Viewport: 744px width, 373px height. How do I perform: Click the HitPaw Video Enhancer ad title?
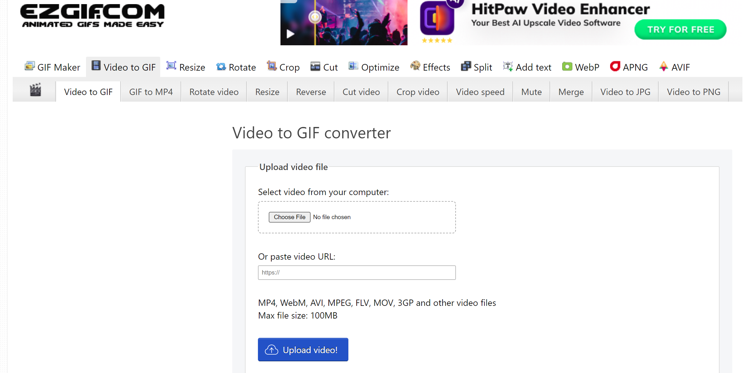560,9
